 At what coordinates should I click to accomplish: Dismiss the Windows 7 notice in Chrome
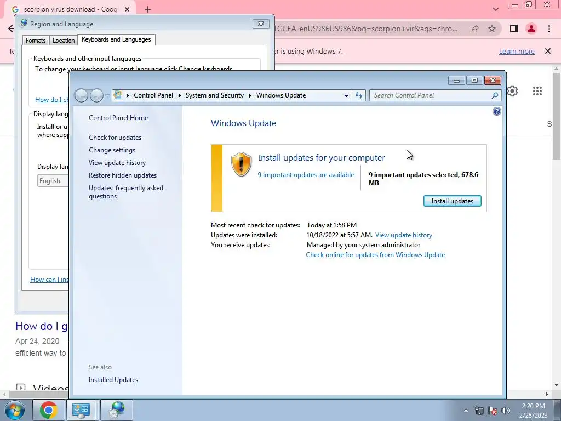point(547,51)
